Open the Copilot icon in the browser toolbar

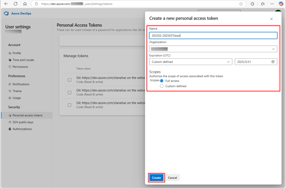tap(281, 4)
